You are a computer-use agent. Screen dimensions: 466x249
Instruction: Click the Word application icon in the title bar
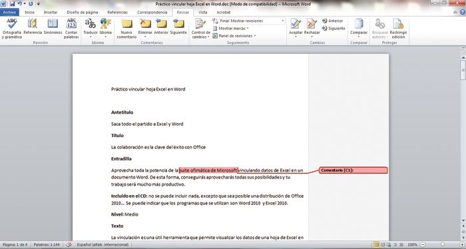click(3, 4)
